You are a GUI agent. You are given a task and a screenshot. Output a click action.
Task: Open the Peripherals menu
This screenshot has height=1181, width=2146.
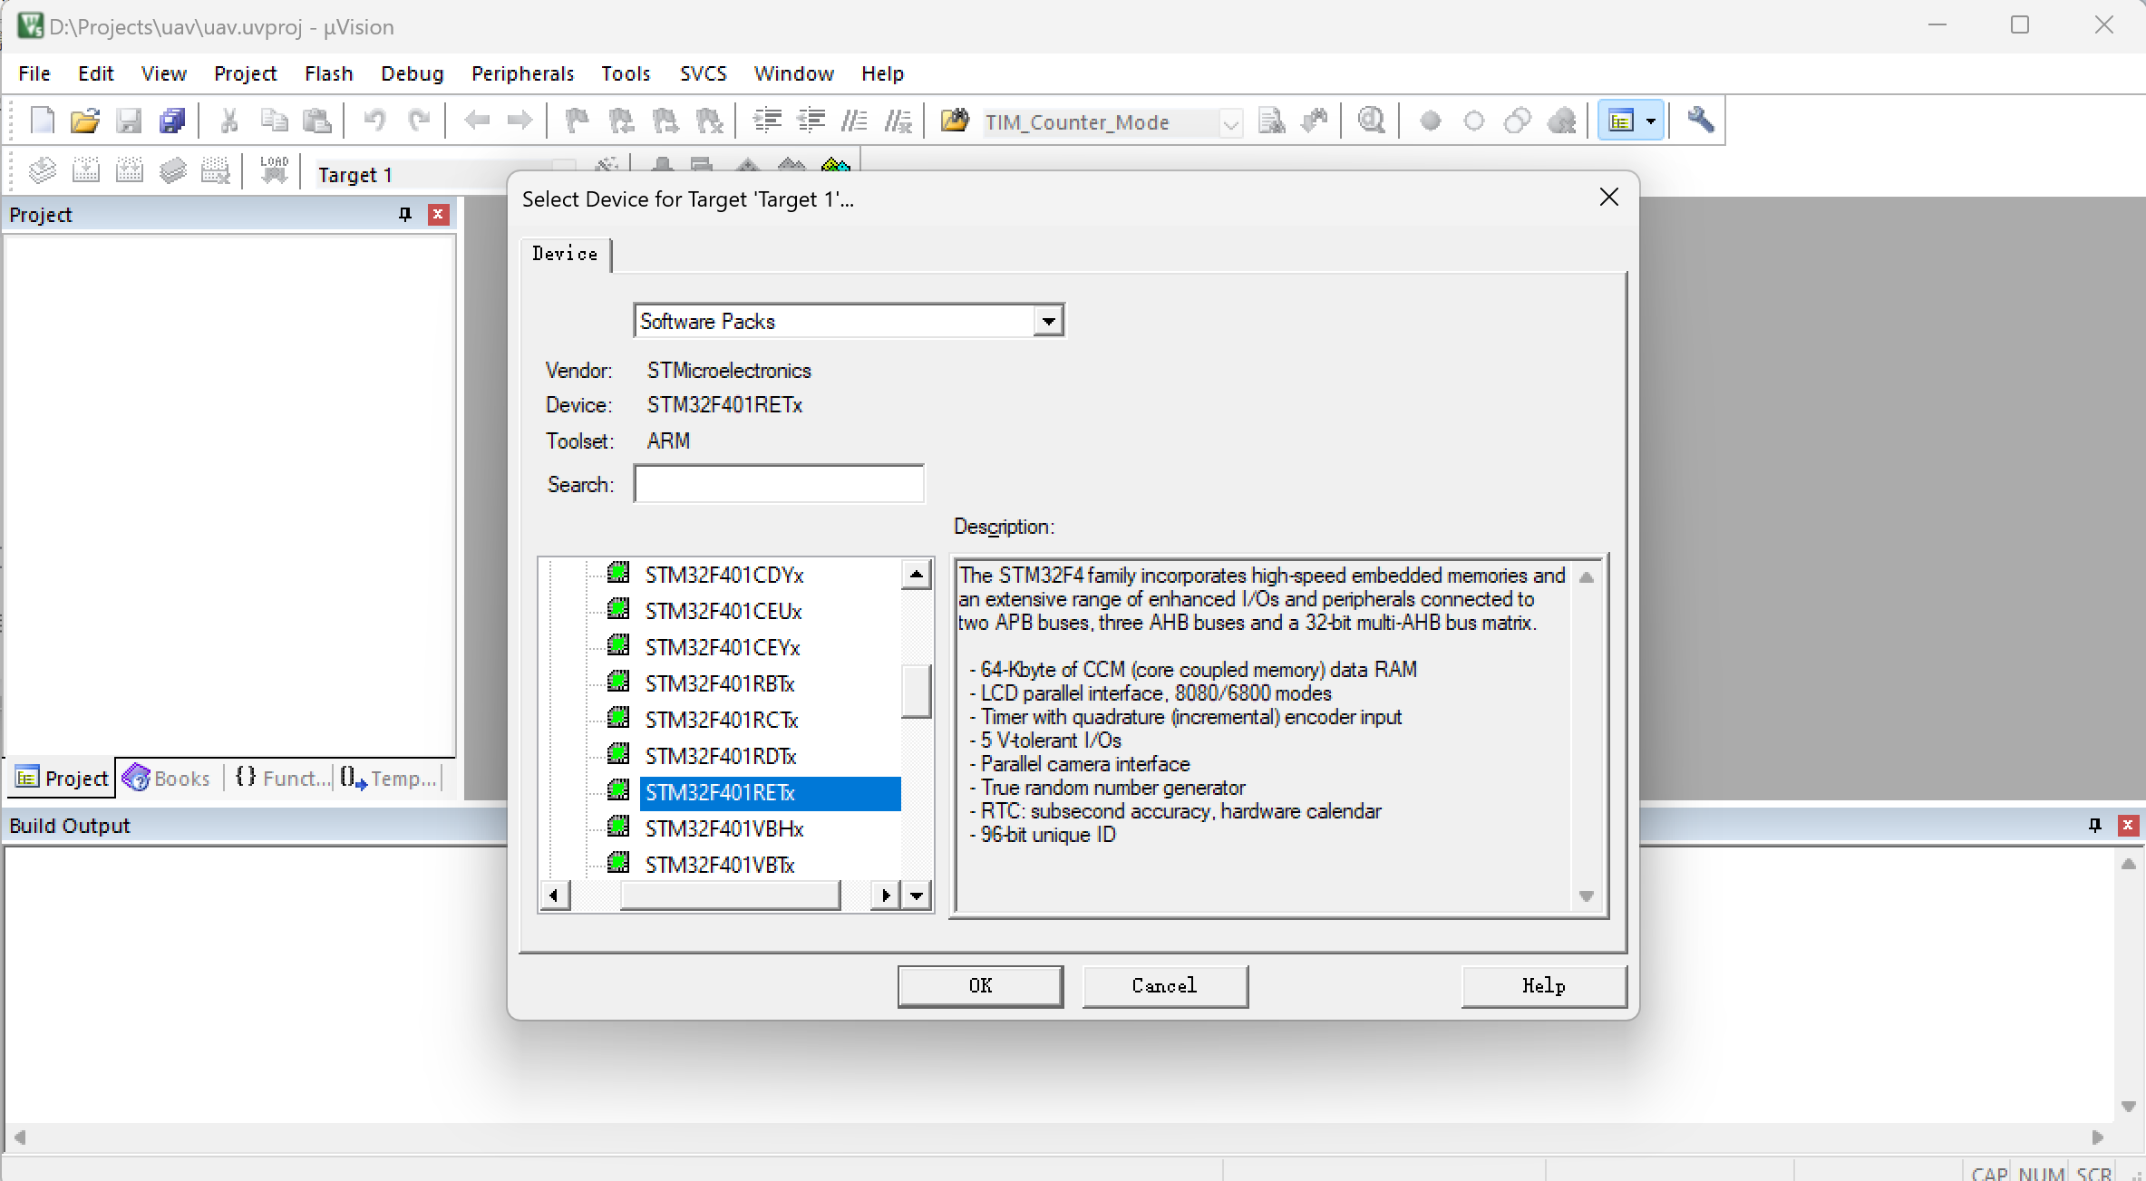(522, 73)
